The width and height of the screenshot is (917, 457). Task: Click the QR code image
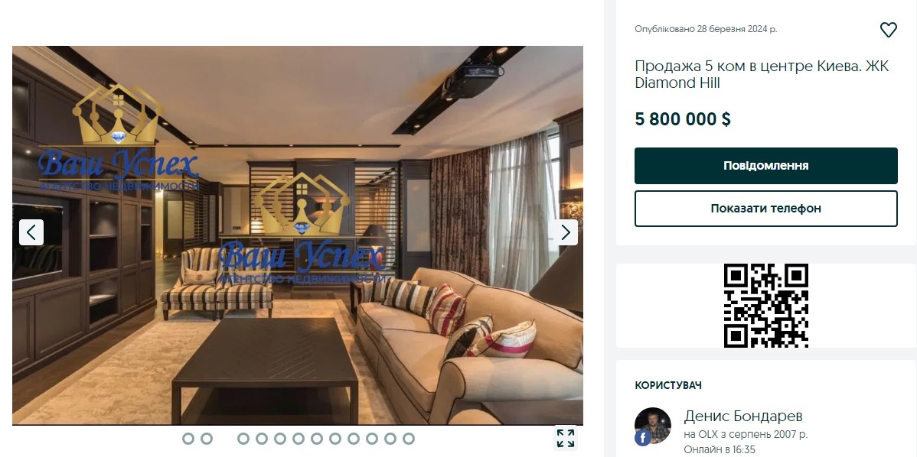point(766,305)
